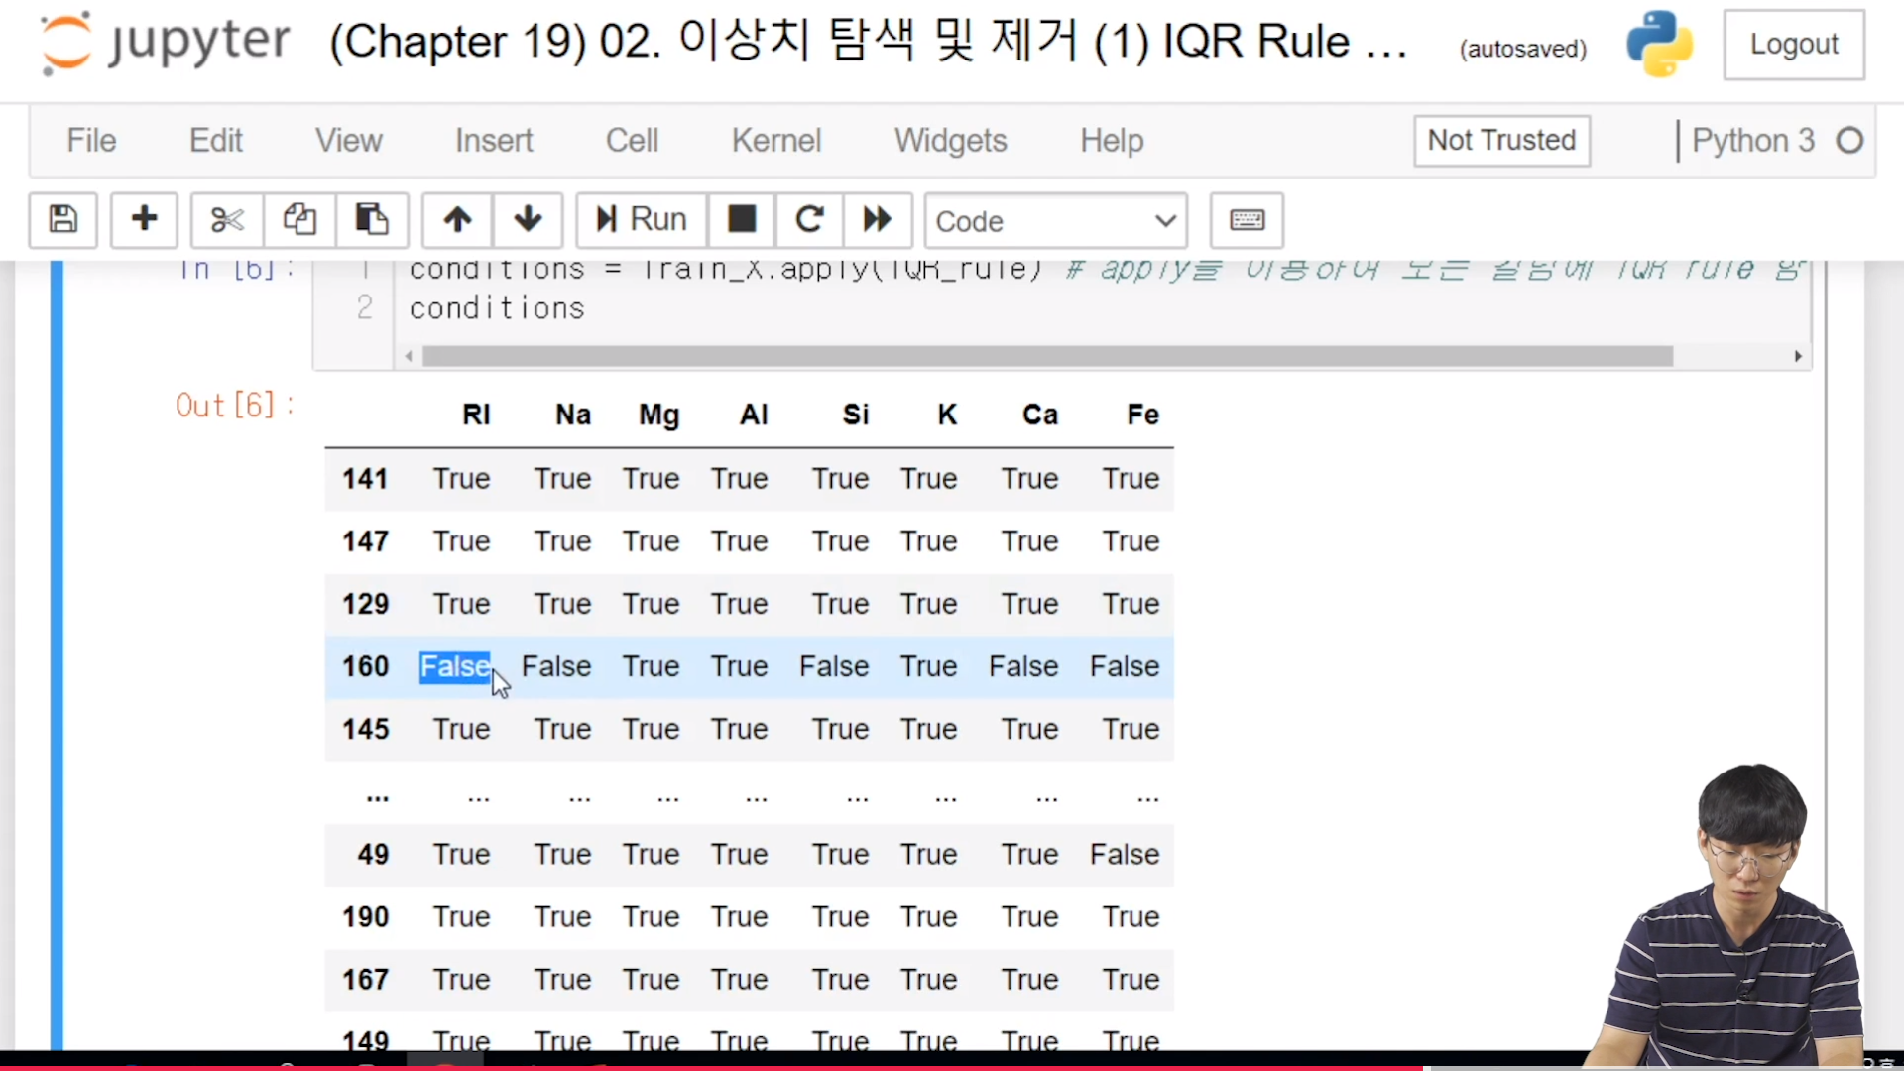The image size is (1904, 1071).
Task: Open the Kernel menu
Action: click(x=775, y=141)
